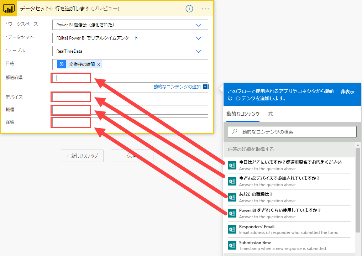362x256 pixels.
Task: Click Forms icon for Responders' Email
Action: 232,229
